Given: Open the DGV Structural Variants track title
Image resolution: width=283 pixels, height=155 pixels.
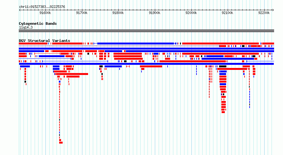Looking at the screenshot, I should [x=45, y=41].
